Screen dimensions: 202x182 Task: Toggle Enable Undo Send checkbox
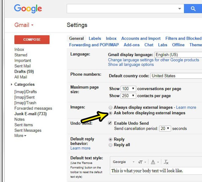[x=110, y=123]
